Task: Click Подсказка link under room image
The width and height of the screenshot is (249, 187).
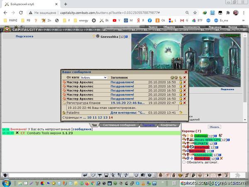Action: pyautogui.click(x=227, y=89)
